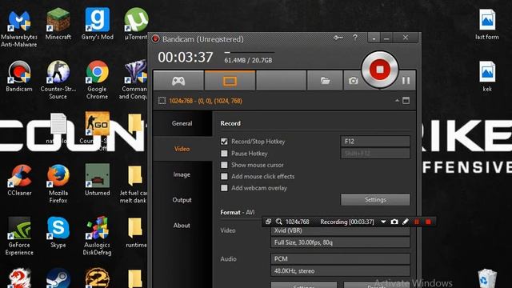Go to the Image tab
Viewport: 512px width, 288px height.
(x=182, y=174)
